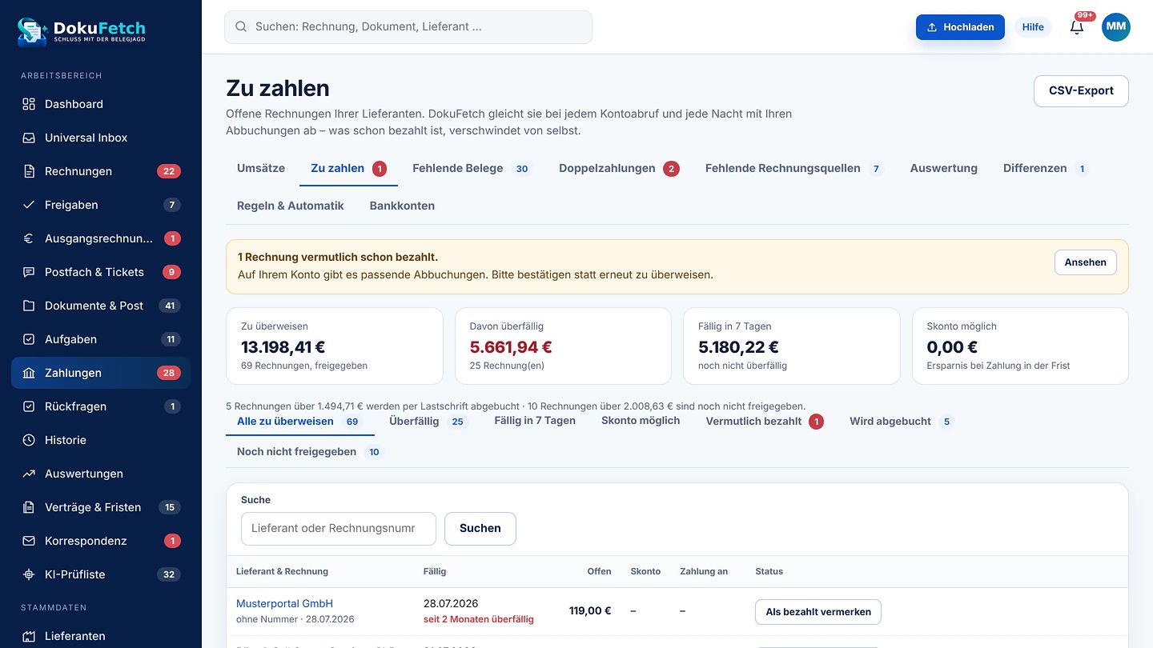Open the Fehlende Belege tab
The width and height of the screenshot is (1153, 648).
click(472, 168)
